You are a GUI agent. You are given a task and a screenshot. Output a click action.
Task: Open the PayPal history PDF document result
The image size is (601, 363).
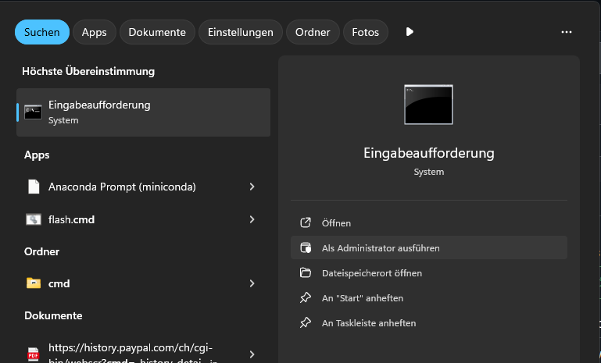pos(143,353)
